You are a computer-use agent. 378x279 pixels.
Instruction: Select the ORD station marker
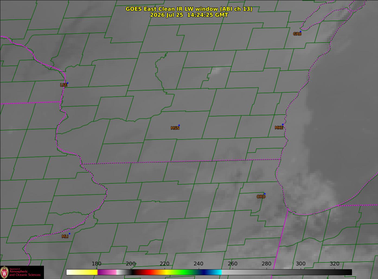point(265,194)
